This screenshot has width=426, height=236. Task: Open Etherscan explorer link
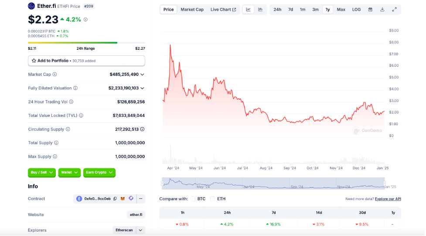[x=124, y=230]
